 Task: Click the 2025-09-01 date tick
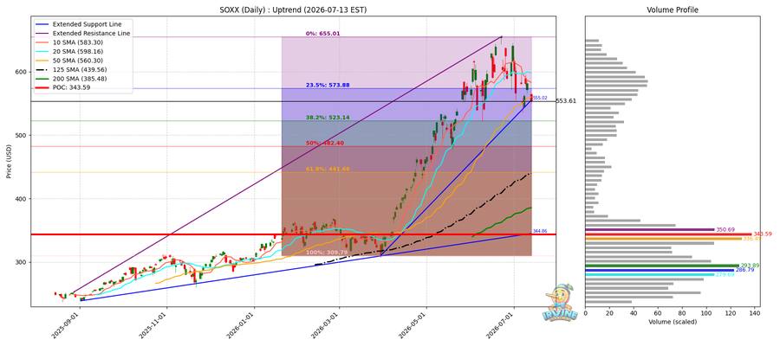point(64,327)
